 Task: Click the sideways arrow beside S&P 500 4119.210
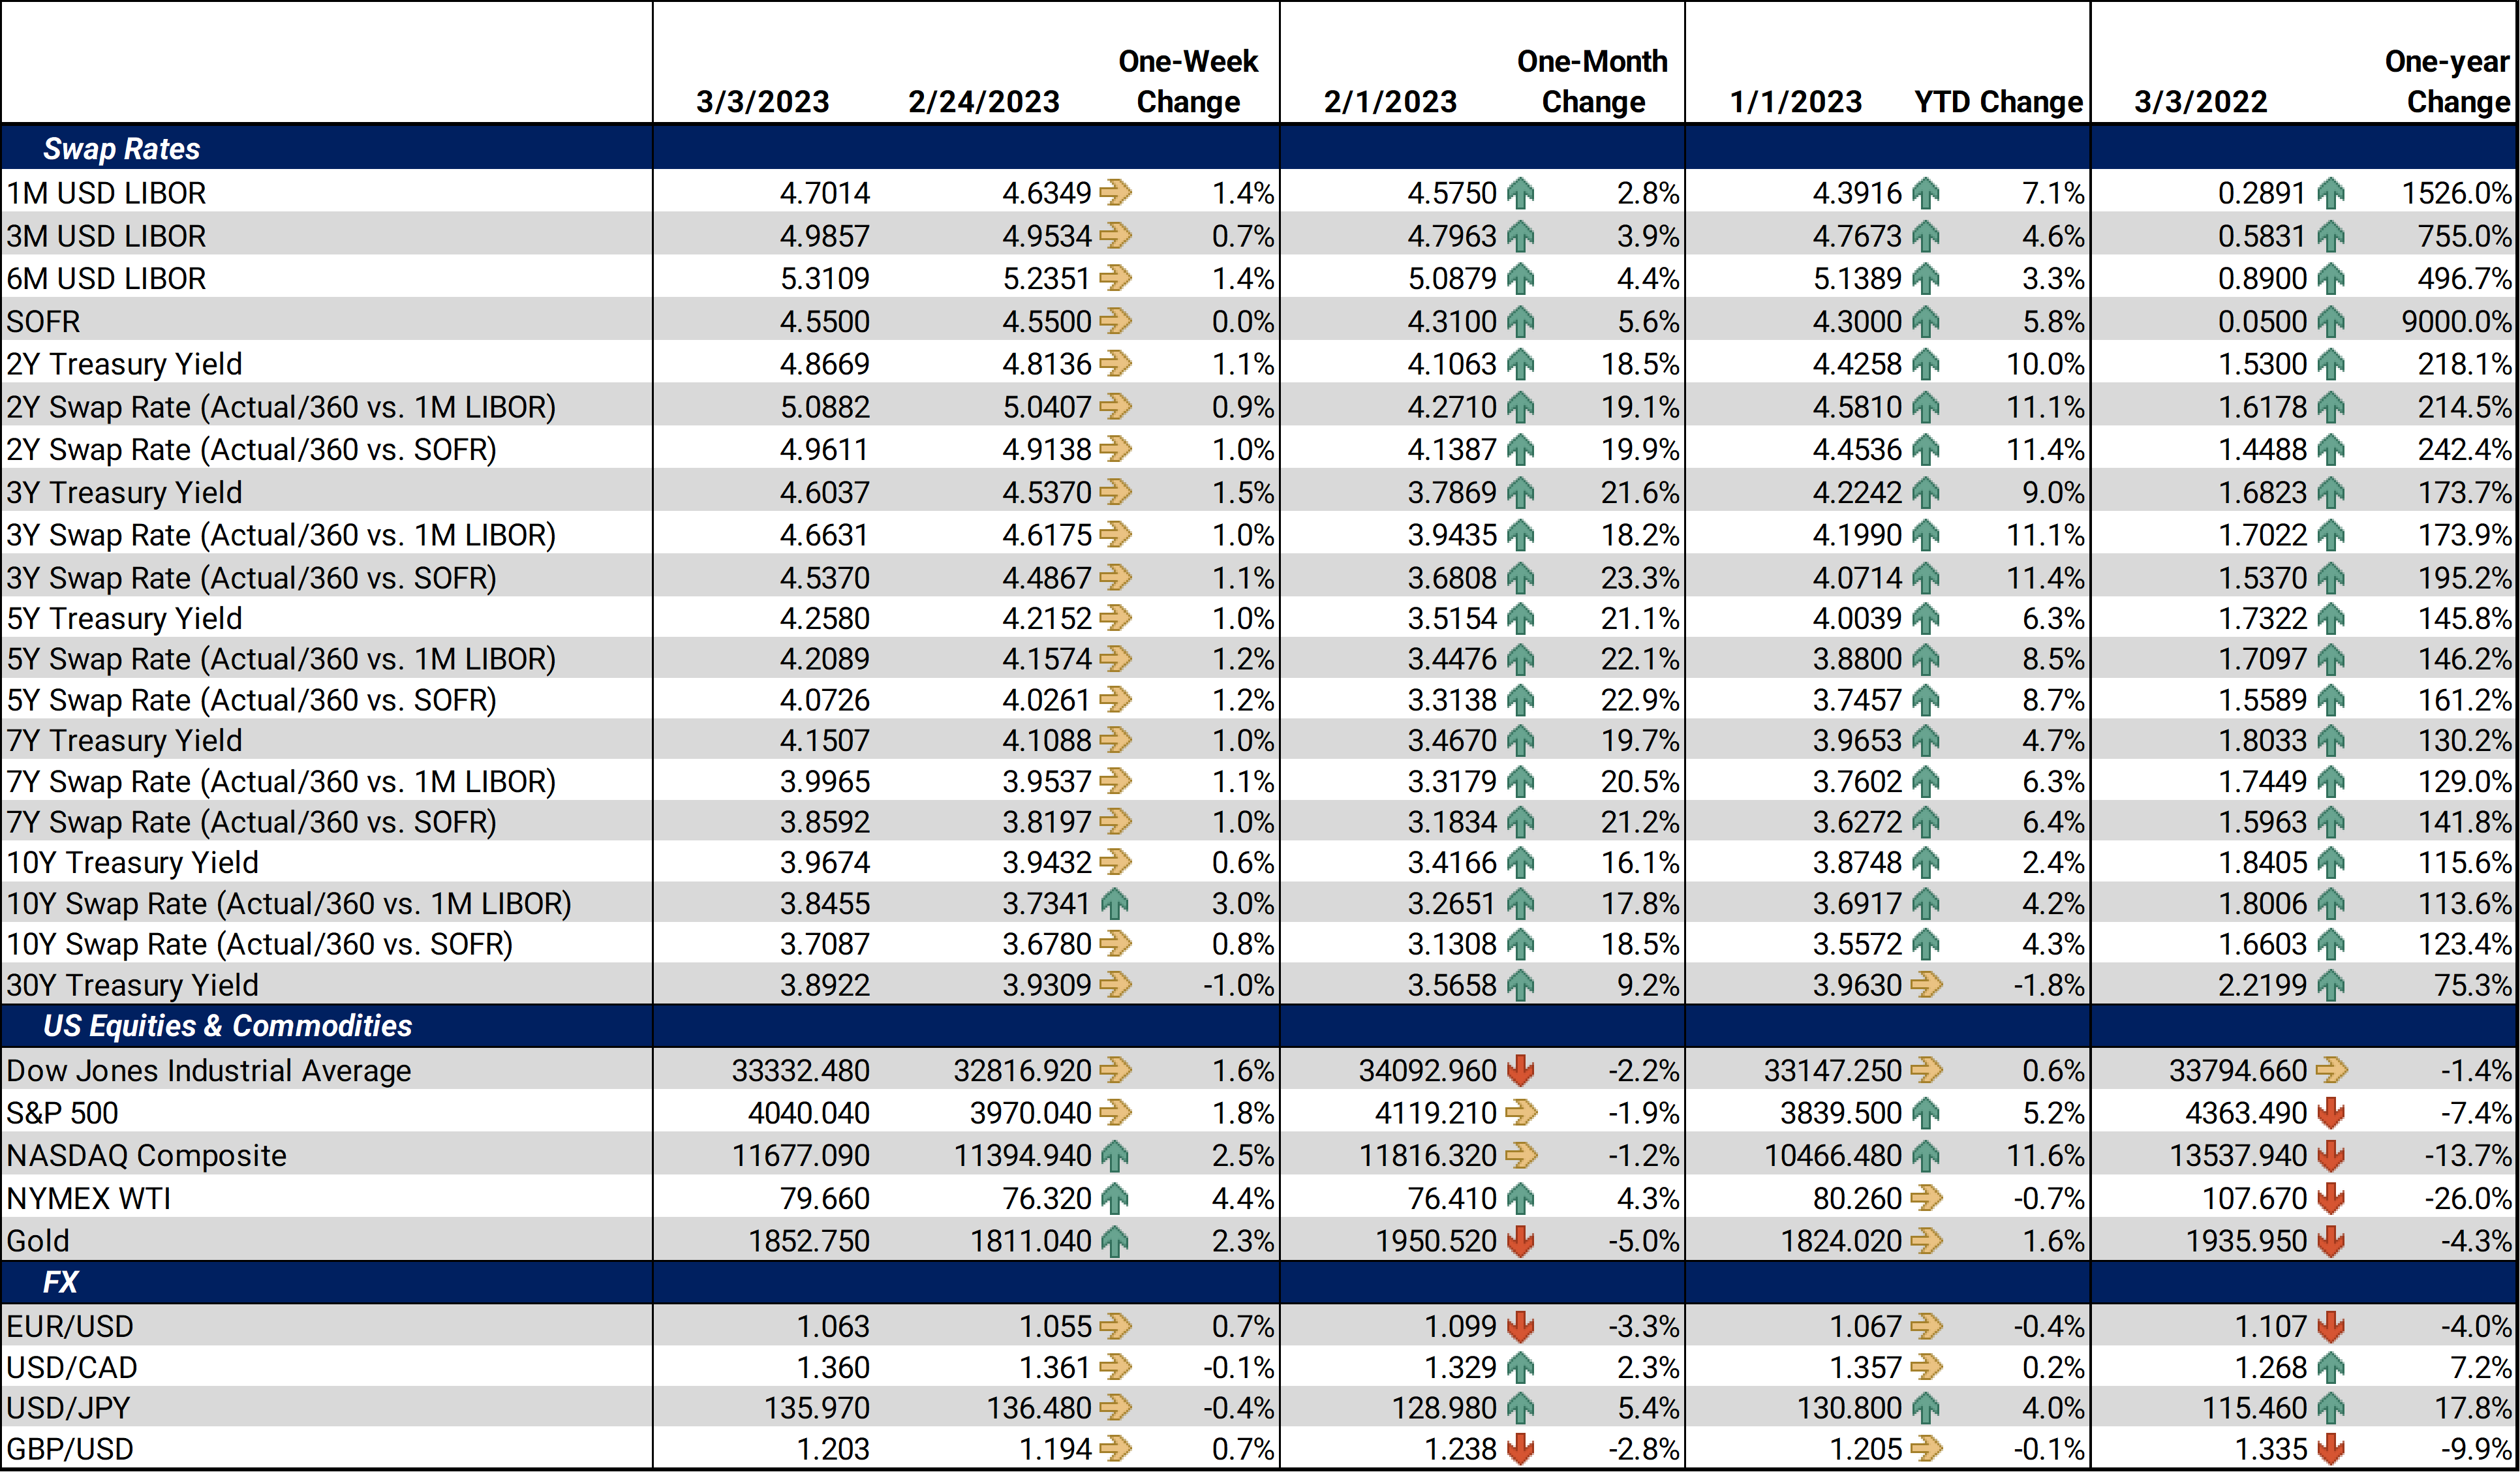[1520, 1112]
